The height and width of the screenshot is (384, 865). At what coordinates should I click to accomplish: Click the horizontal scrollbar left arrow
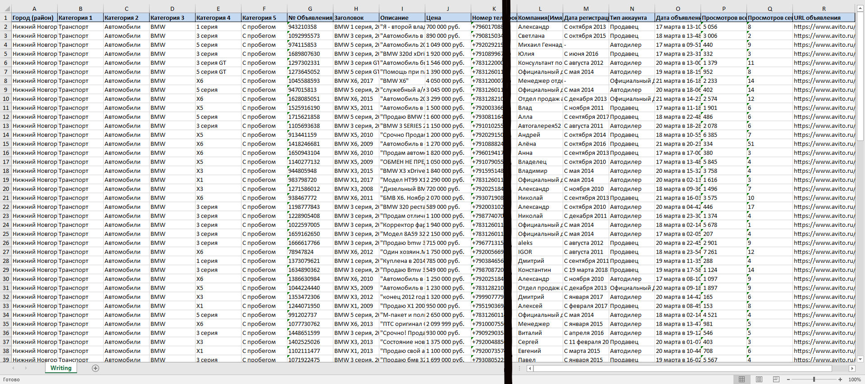[530, 368]
